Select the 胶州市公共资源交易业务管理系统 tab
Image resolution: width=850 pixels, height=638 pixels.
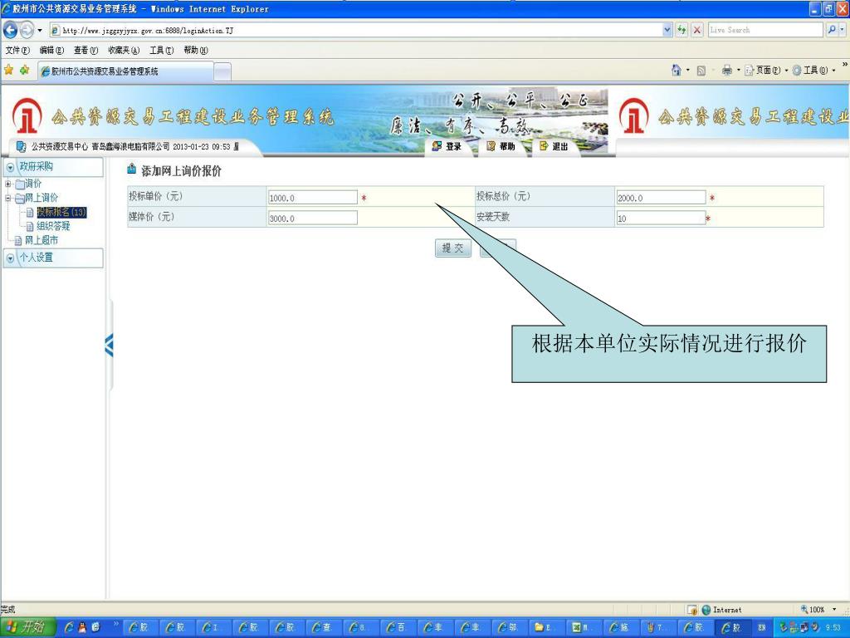pyautogui.click(x=126, y=71)
